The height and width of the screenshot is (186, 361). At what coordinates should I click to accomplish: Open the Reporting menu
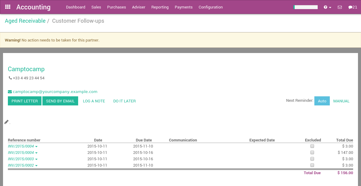point(160,7)
